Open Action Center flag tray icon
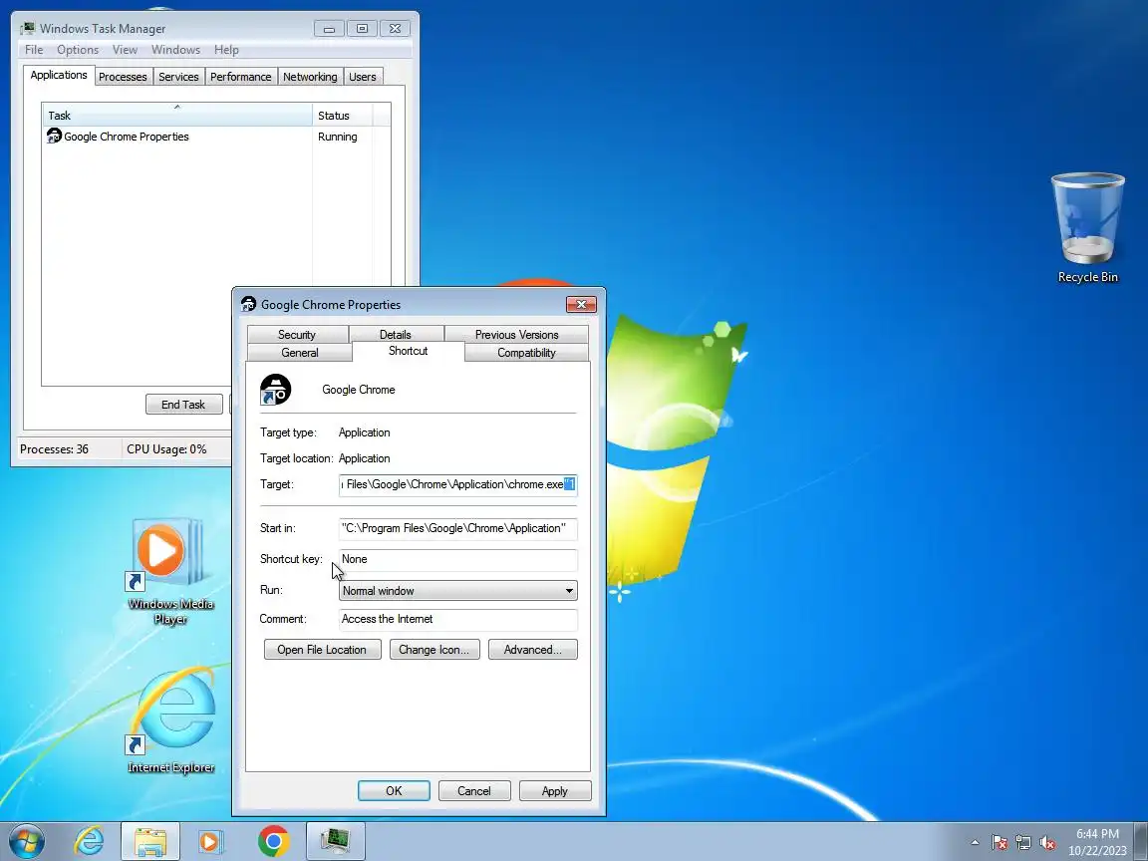 [x=1000, y=843]
